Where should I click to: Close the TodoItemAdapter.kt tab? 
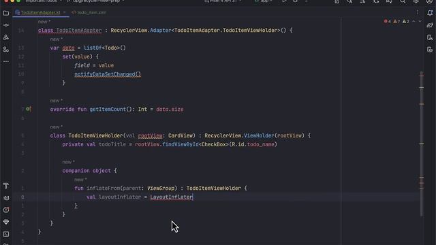coord(65,12)
